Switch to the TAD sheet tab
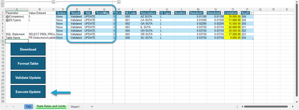Image resolution: width=299 pixels, height=110 pixels. point(29,107)
